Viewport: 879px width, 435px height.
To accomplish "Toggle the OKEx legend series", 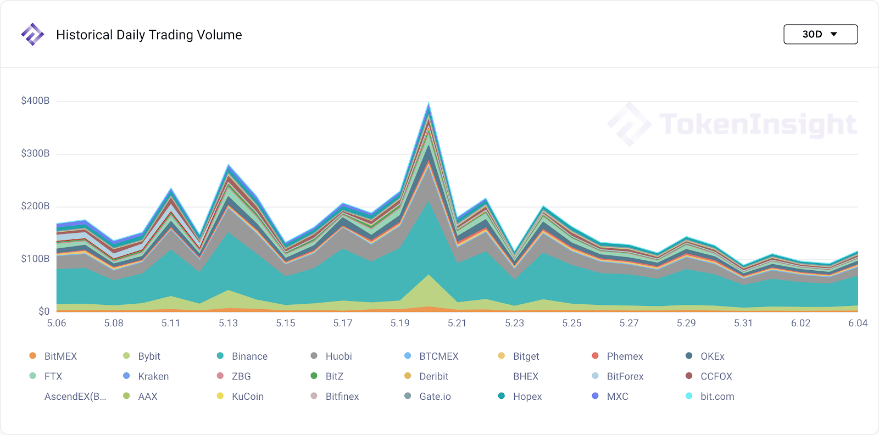I will (x=705, y=356).
